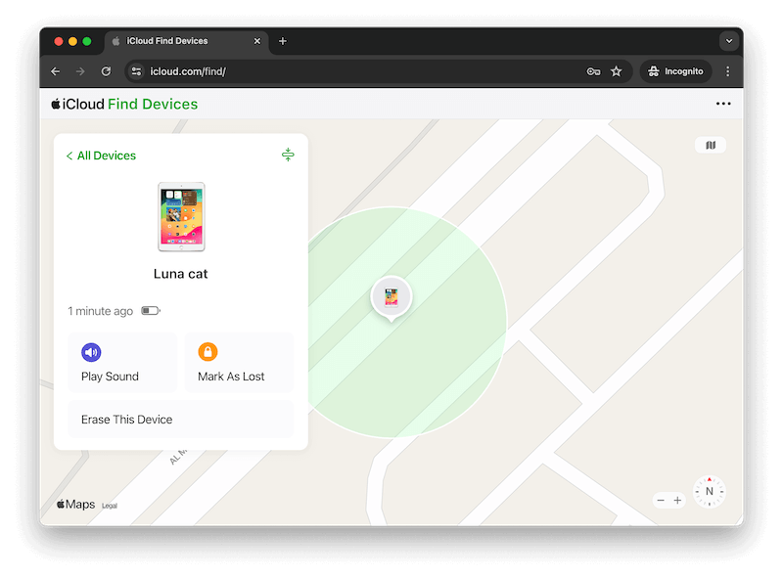Image resolution: width=783 pixels, height=578 pixels.
Task: Open the Chrome three-dot menu
Action: point(727,71)
